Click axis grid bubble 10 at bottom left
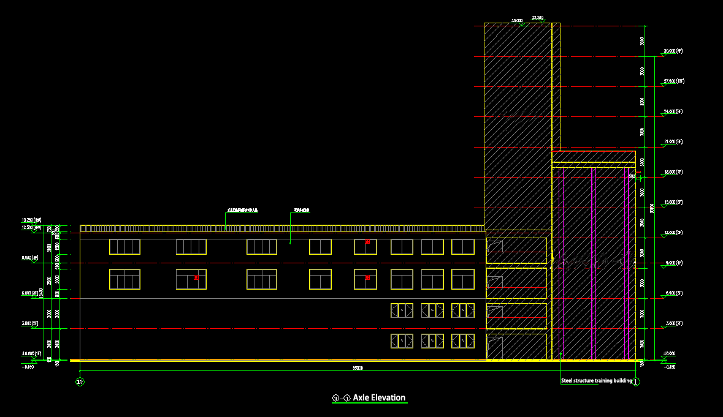This screenshot has width=723, height=417. (79, 381)
